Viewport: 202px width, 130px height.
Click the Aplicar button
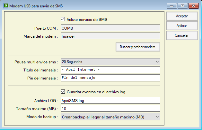(182, 25)
